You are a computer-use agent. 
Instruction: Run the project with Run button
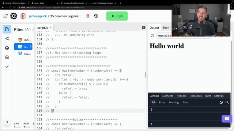click(117, 16)
